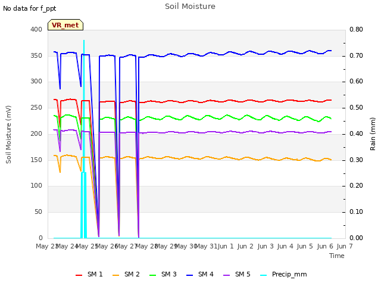Click the 0.60 rain axis tick label
Screen dimensions: 381x286
pyautogui.click(x=356, y=82)
